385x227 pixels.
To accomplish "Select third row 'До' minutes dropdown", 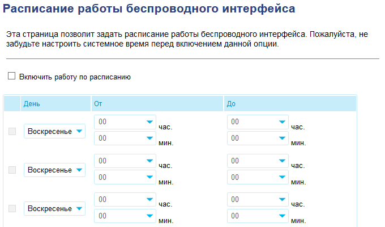I will click(258, 216).
